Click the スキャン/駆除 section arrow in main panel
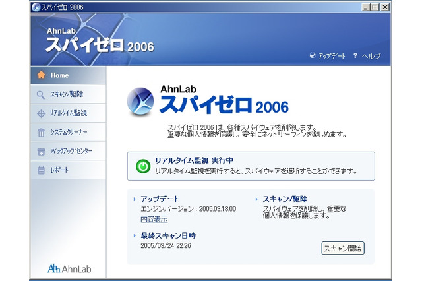This screenshot has width=422, height=281. pos(256,199)
